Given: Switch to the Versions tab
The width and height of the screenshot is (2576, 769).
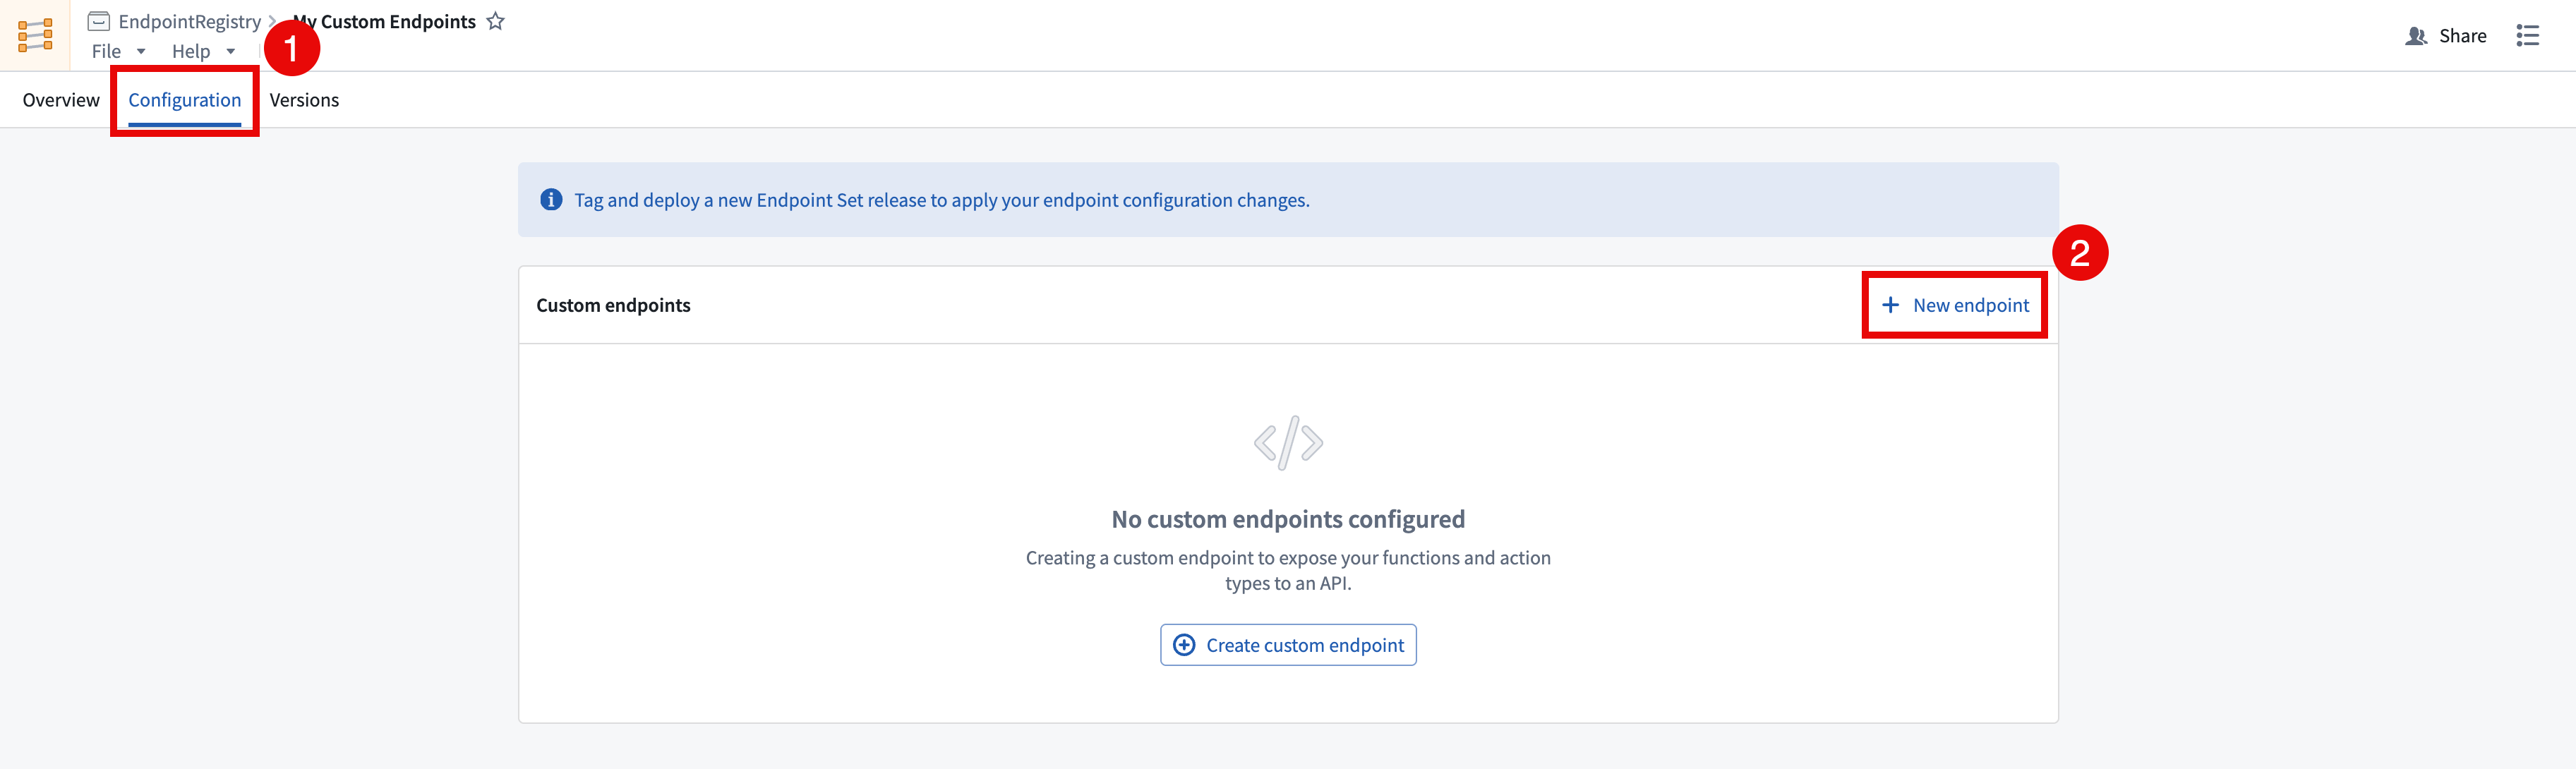Looking at the screenshot, I should [x=304, y=100].
